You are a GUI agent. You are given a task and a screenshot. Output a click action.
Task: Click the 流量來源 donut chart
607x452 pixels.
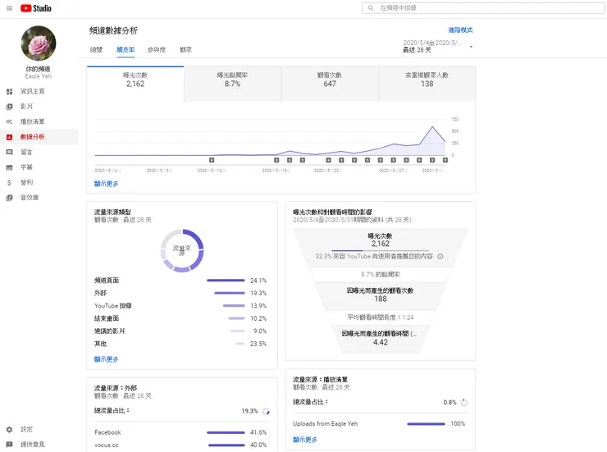click(x=182, y=250)
